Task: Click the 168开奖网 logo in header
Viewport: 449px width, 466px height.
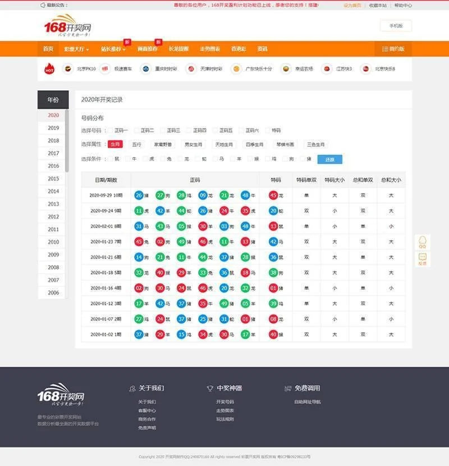Action: (67, 28)
